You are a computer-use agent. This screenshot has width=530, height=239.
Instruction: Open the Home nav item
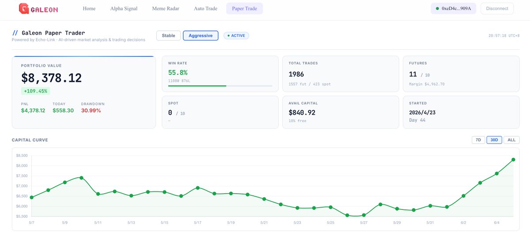pyautogui.click(x=89, y=8)
